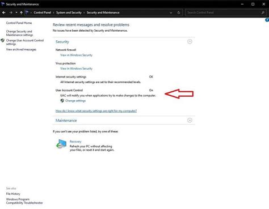Click the search magnifier icon
Screen dimensions: 269x209
(x=263, y=12)
